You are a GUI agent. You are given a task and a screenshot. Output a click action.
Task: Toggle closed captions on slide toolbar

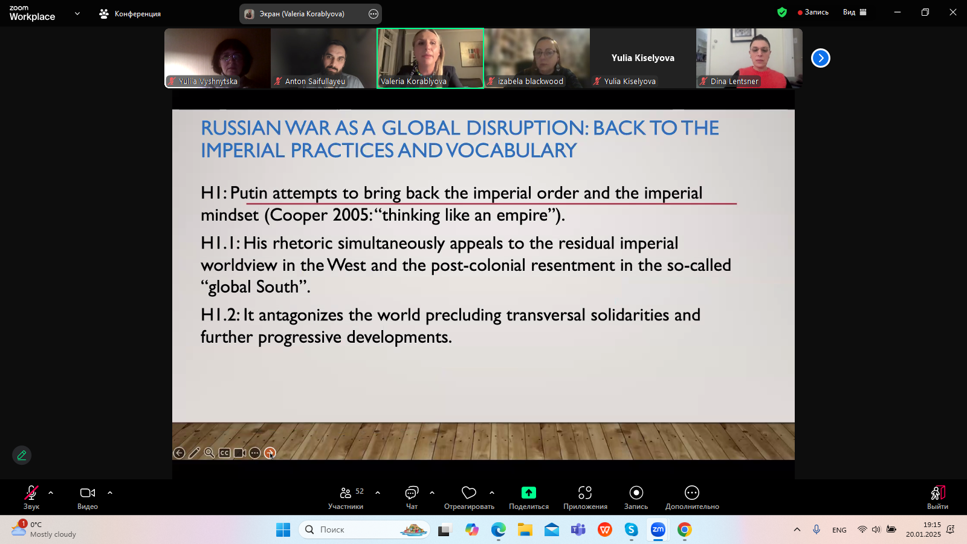pos(224,453)
